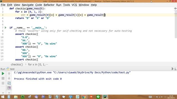Viewport: 177px width, 99px height.
Task: Click the Up the Stack Trace arrow
Action: click(x=9, y=73)
